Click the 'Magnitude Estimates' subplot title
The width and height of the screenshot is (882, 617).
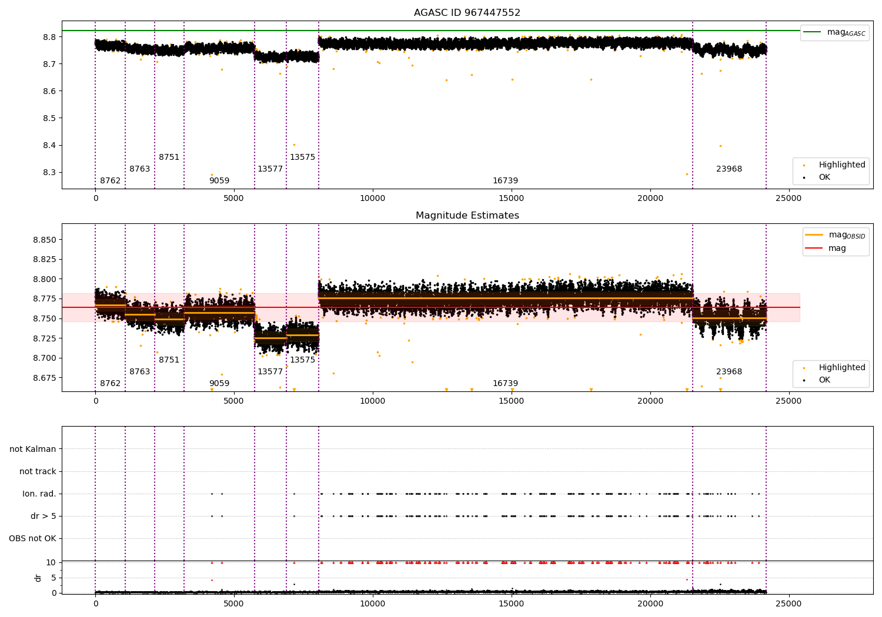coord(467,216)
